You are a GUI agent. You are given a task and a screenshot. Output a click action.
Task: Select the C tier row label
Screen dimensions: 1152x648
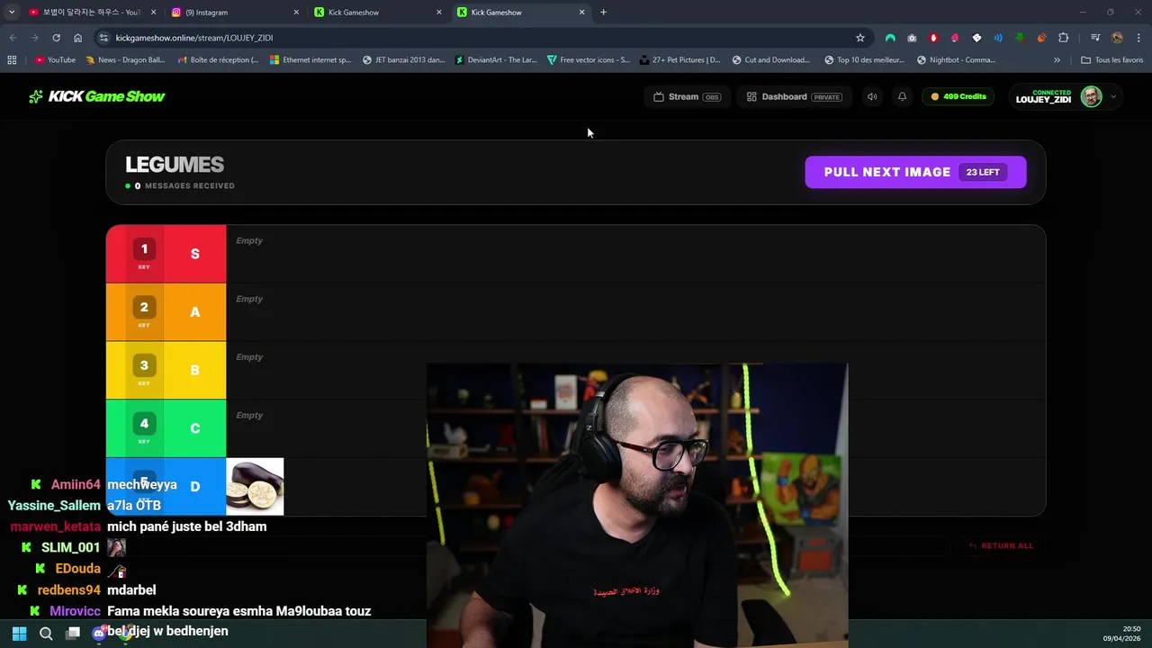click(x=194, y=428)
